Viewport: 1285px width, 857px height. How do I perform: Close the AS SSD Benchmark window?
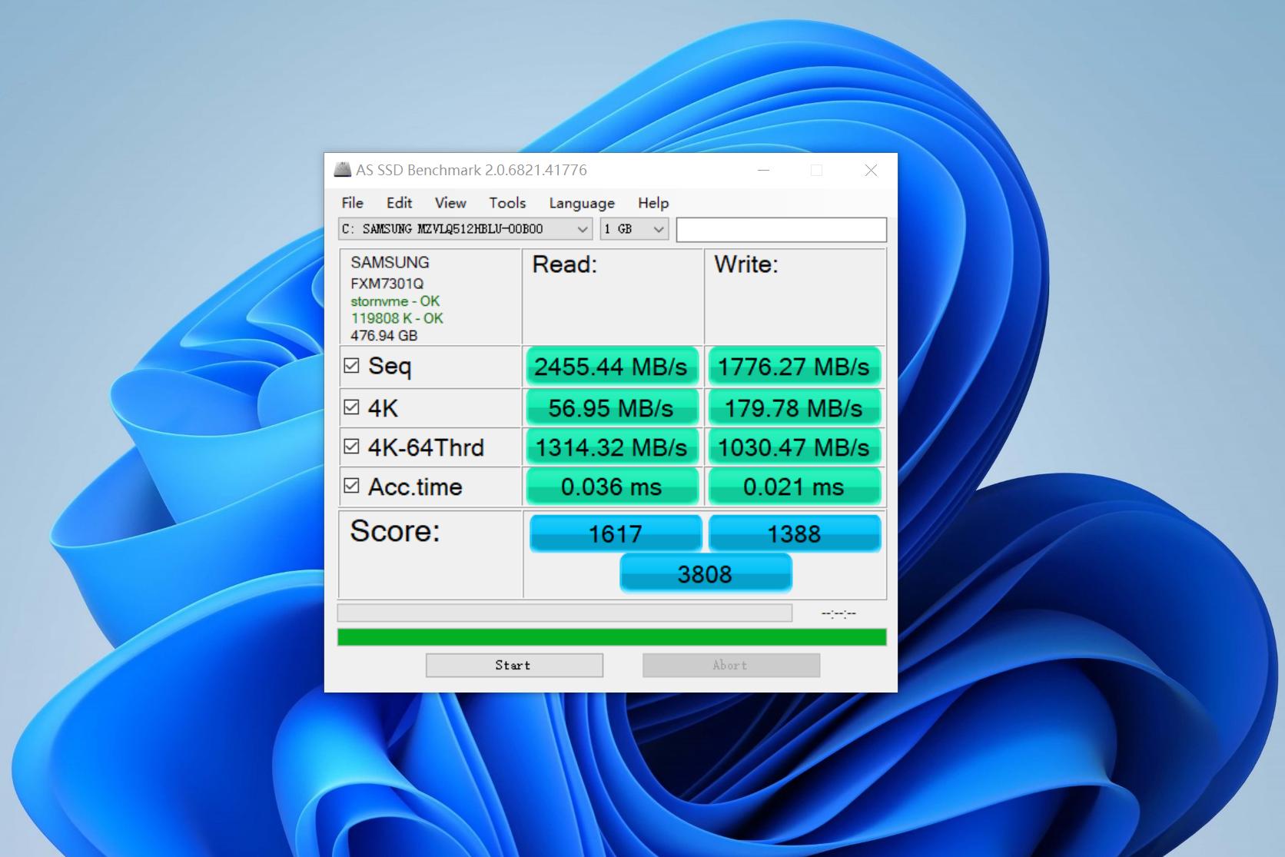pos(870,170)
